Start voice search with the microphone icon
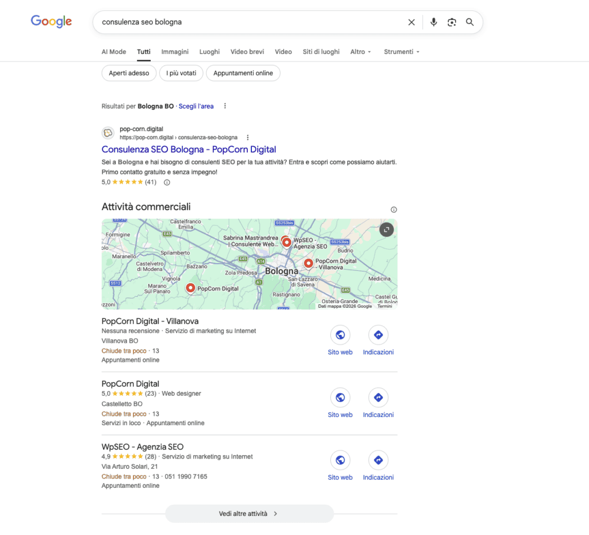 point(434,22)
